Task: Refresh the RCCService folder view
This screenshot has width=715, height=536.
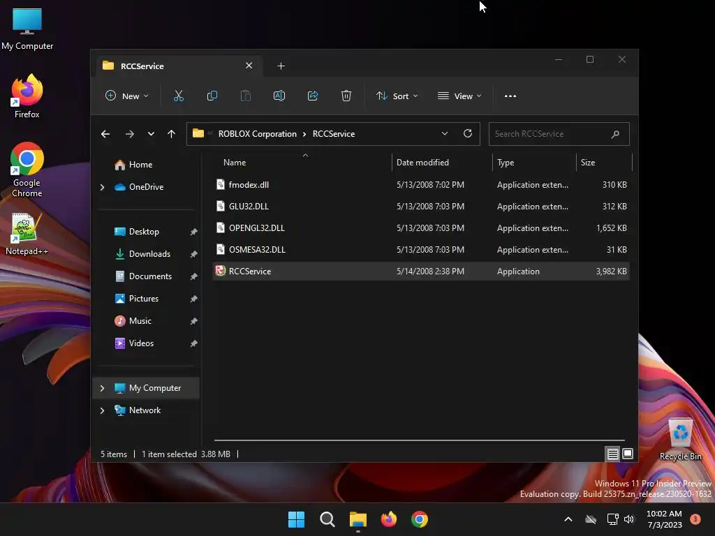Action: coord(467,133)
